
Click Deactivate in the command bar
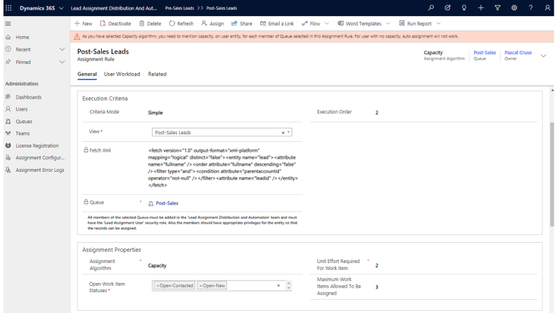(115, 24)
